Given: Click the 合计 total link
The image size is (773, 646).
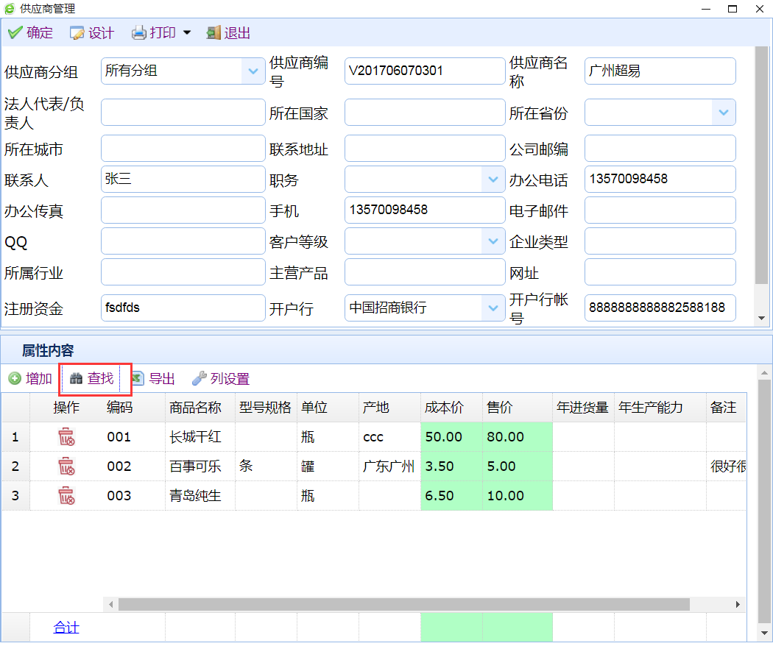Looking at the screenshot, I should [x=66, y=628].
